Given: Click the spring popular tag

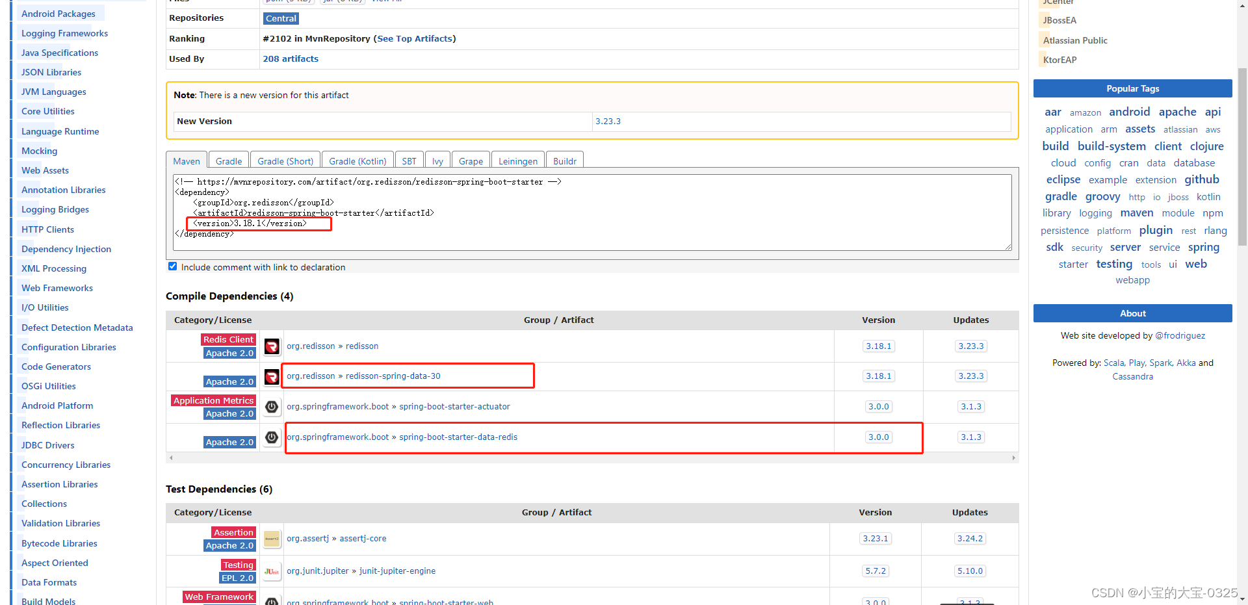Looking at the screenshot, I should coord(1204,247).
